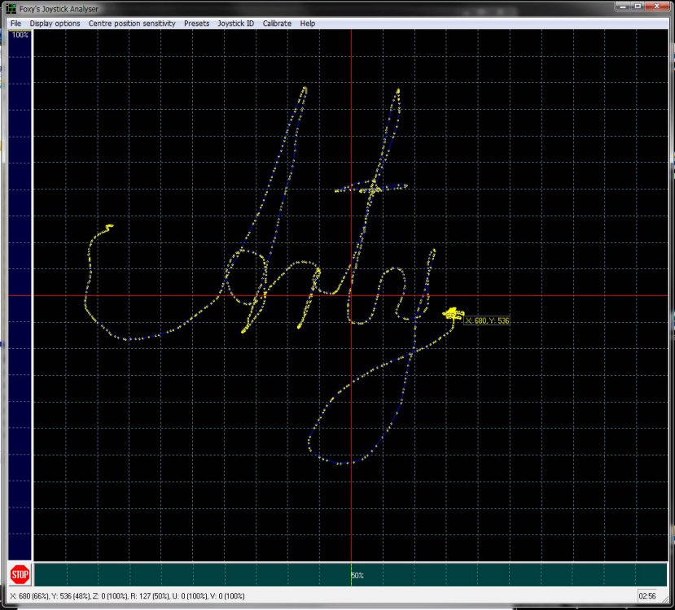Viewport: 675px width, 610px height.
Task: Click the 50% marker label on rudder bar
Action: (357, 576)
